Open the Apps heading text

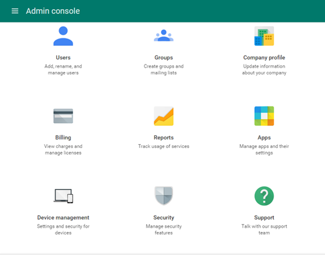[x=264, y=138]
